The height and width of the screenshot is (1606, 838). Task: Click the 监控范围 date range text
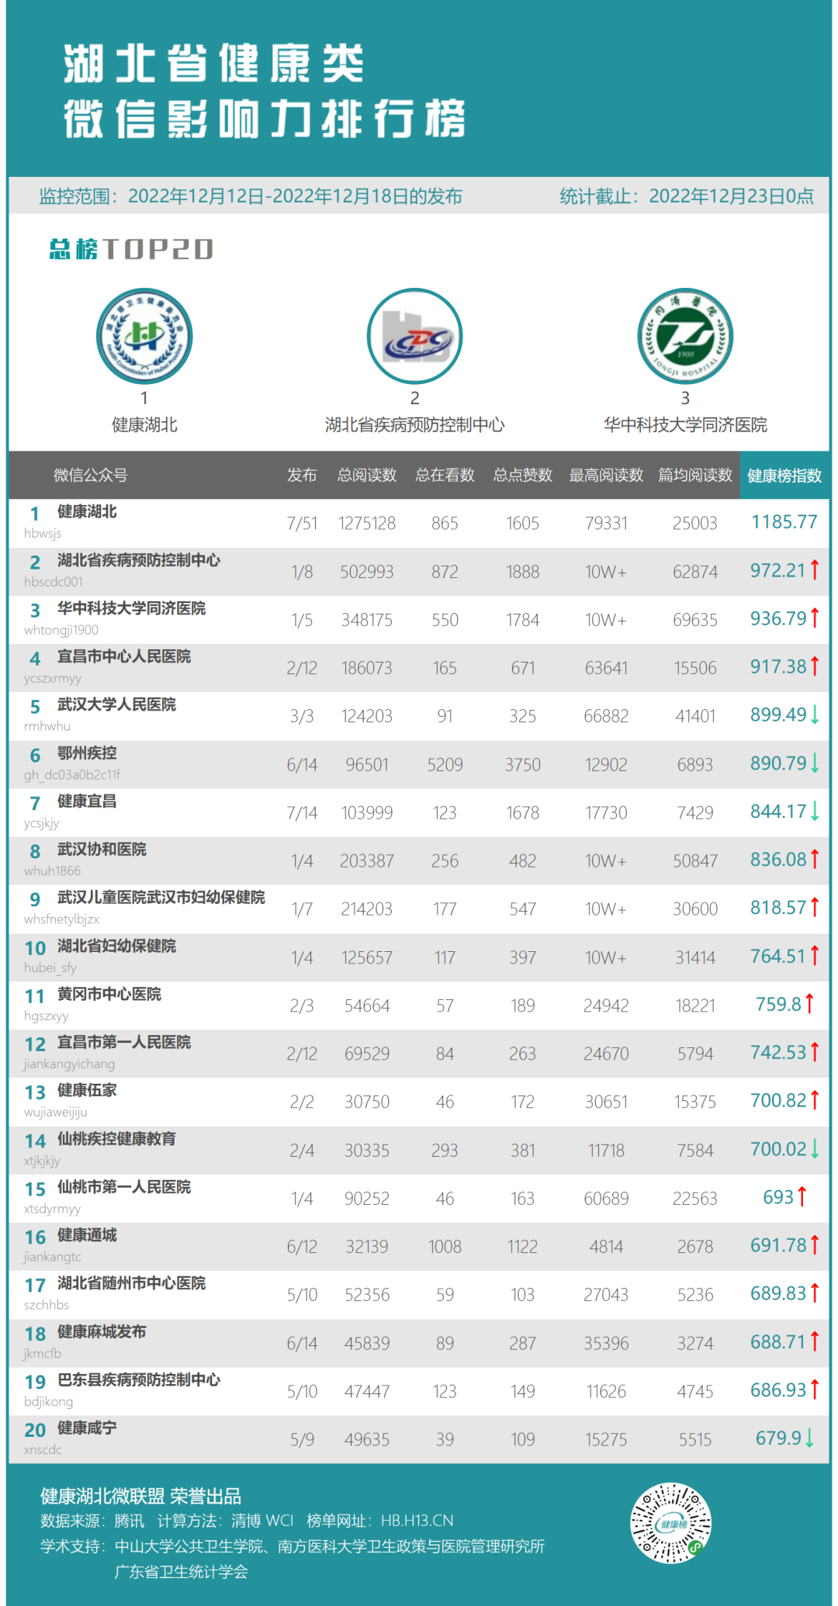coord(251,196)
